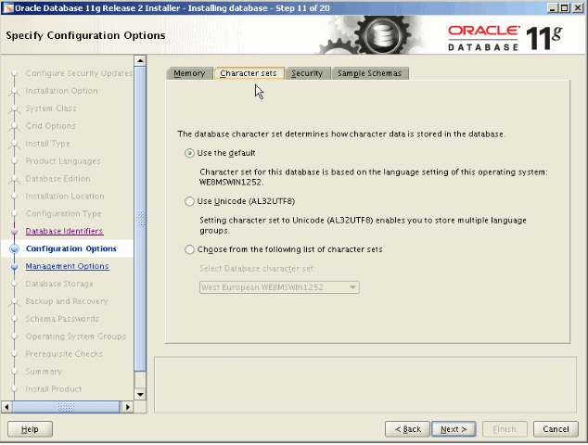Click the Configuration Options step bullet icon
The image size is (588, 445).
(x=14, y=249)
